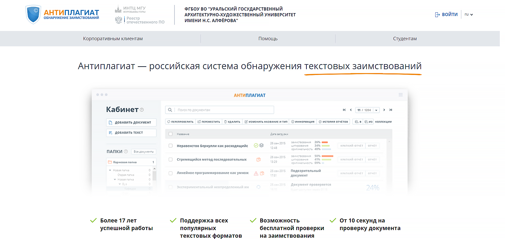Click orange document icon on Стремящийся метод row
Screen dimensions: 505x239
258,159
